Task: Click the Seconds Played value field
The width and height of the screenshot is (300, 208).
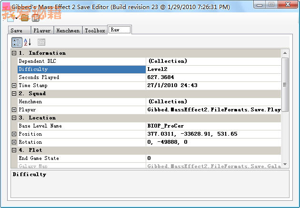Action: (x=213, y=78)
